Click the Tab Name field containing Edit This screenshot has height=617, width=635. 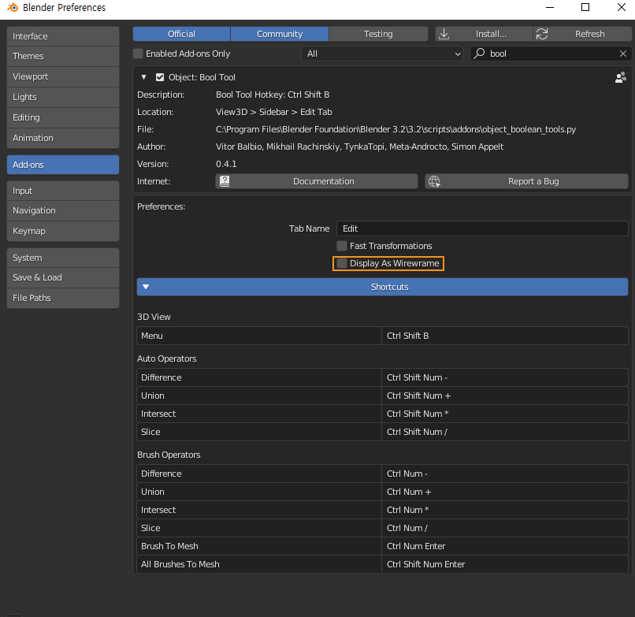[482, 229]
